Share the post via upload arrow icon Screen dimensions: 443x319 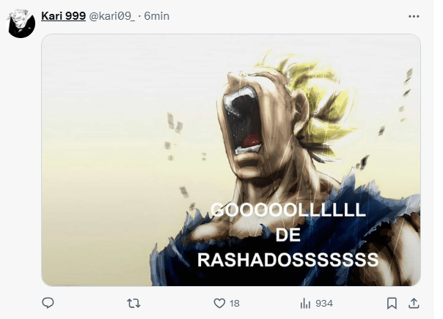(x=414, y=303)
